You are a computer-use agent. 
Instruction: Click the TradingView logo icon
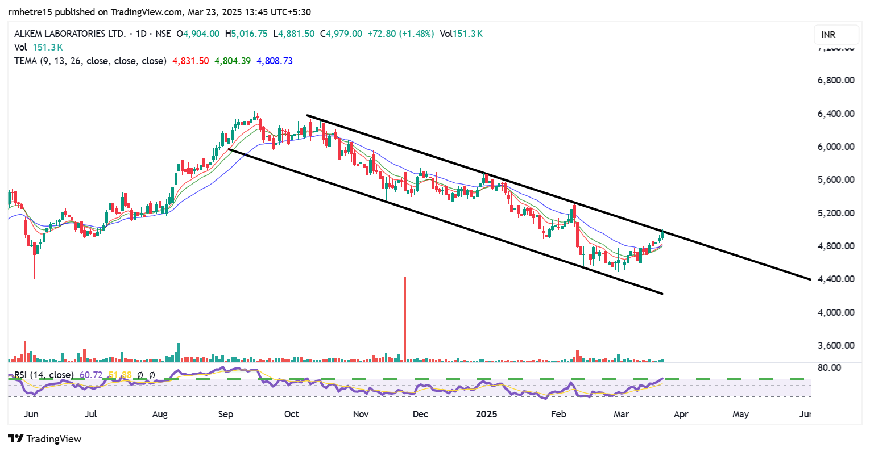pos(15,438)
